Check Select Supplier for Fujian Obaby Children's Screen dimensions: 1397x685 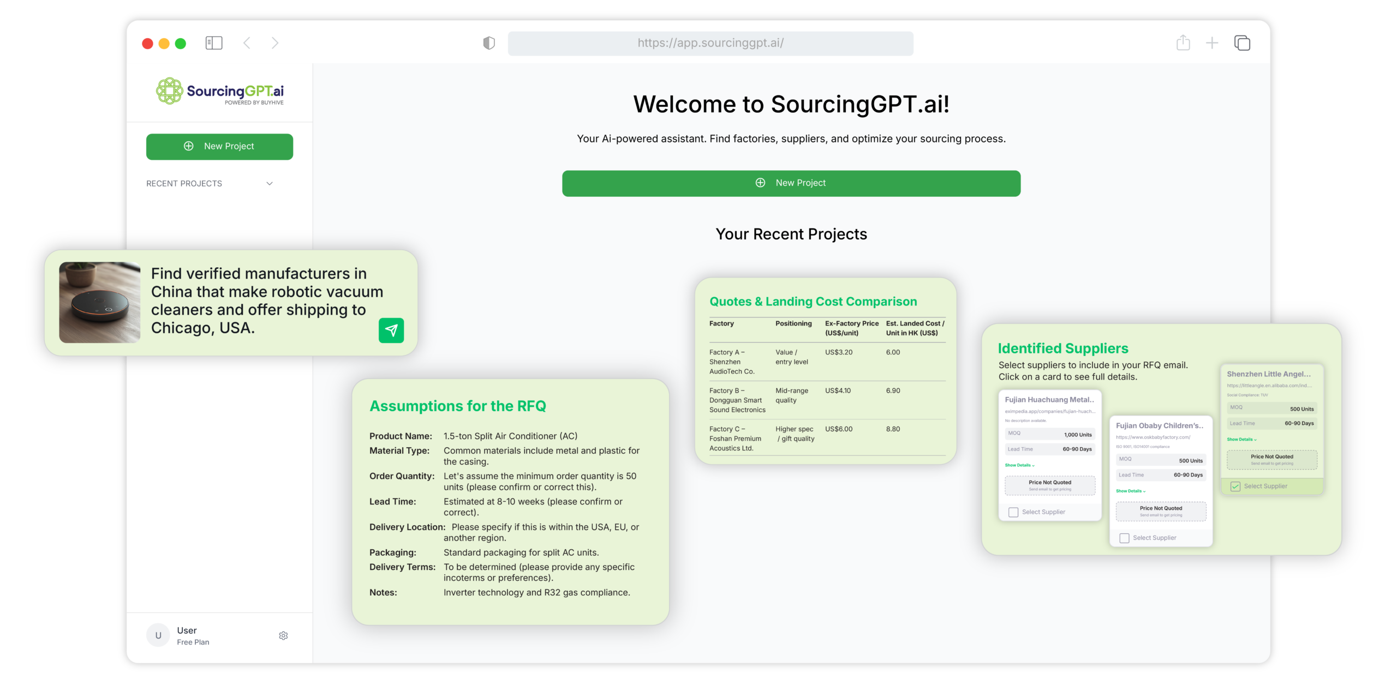click(1124, 538)
